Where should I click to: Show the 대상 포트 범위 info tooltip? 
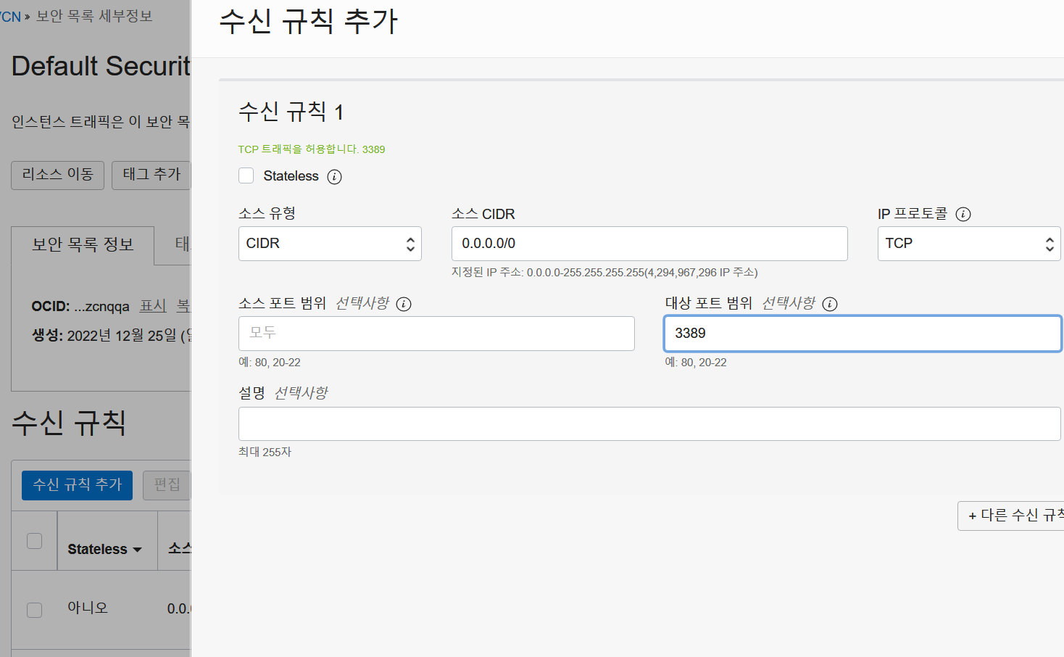tap(830, 304)
